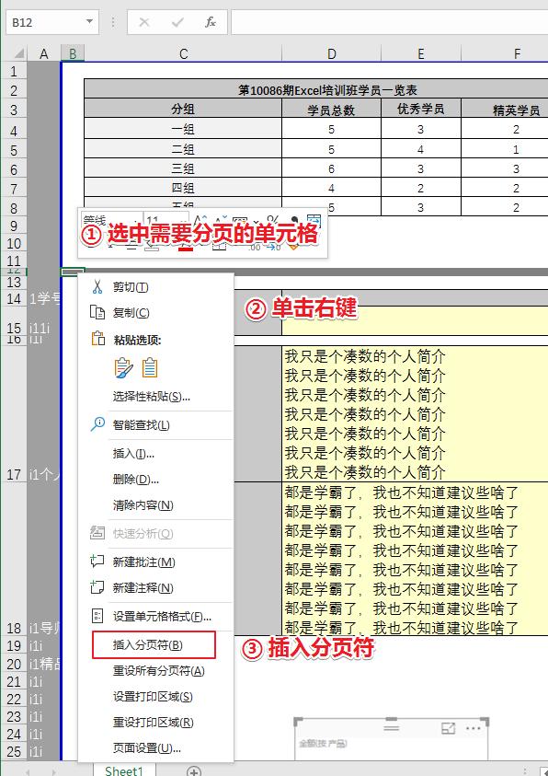Click 学员总数 value 6 in 三组 row
This screenshot has height=776, width=548.
click(331, 168)
